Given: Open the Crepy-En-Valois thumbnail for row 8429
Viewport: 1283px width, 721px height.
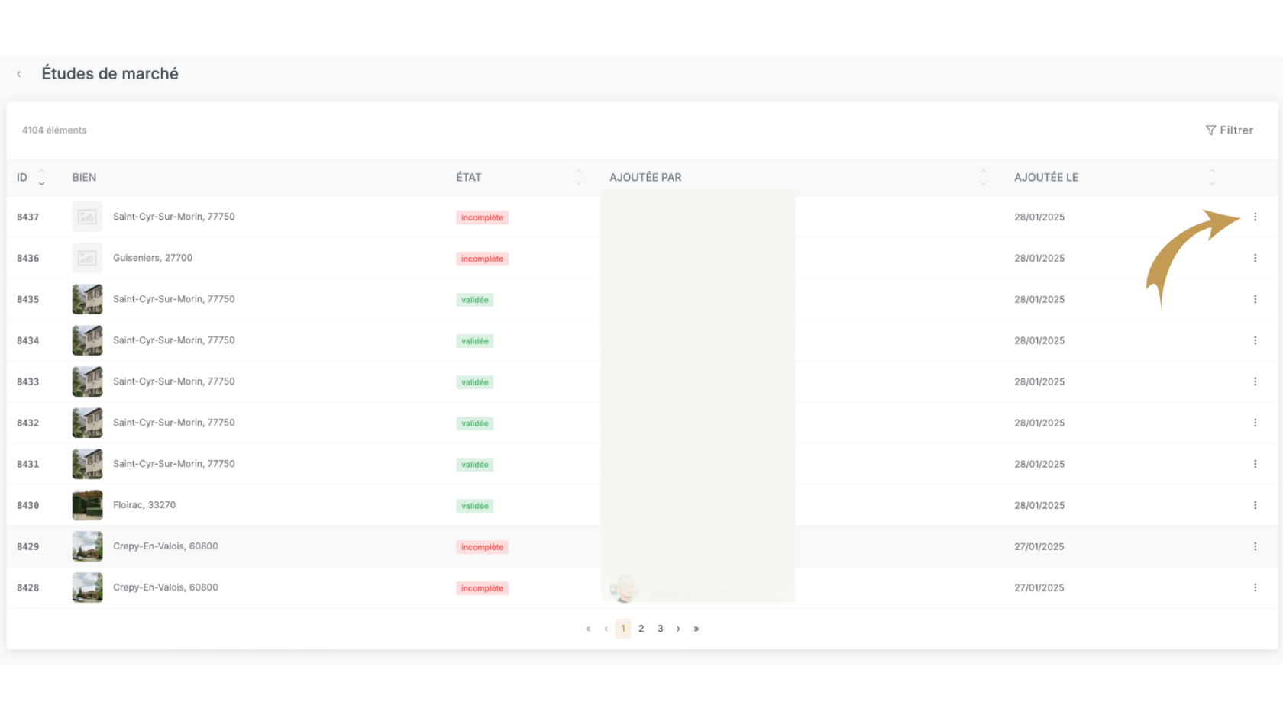Looking at the screenshot, I should click(87, 546).
